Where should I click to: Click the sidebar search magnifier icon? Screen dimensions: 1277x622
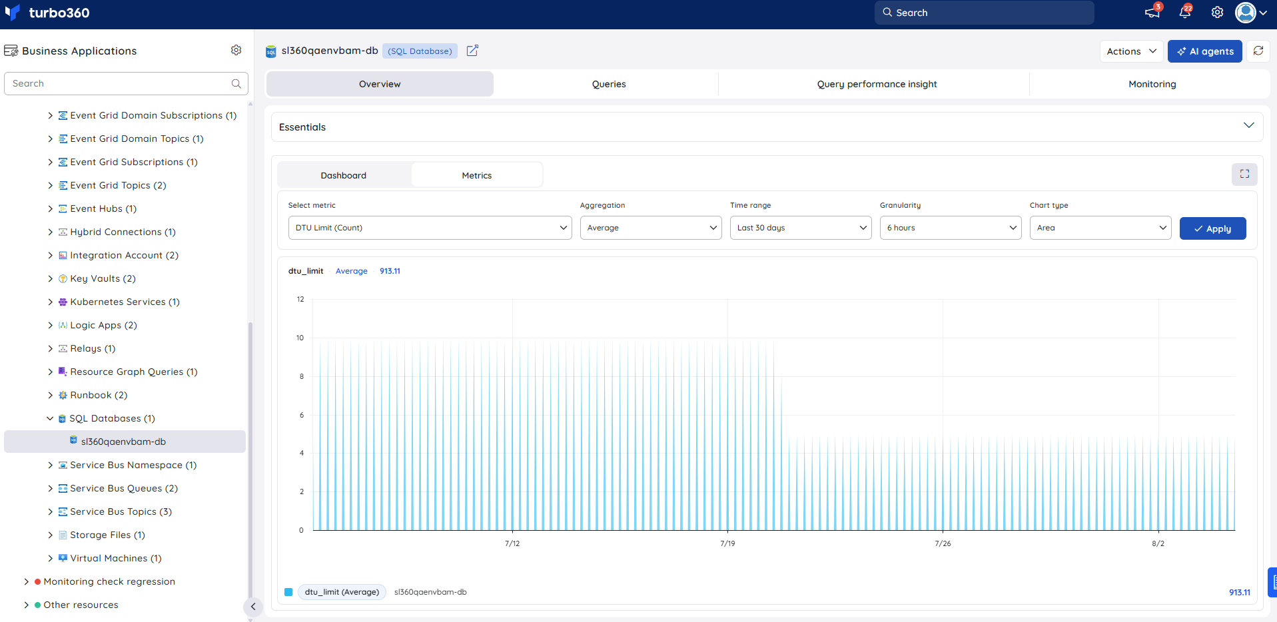tap(236, 84)
